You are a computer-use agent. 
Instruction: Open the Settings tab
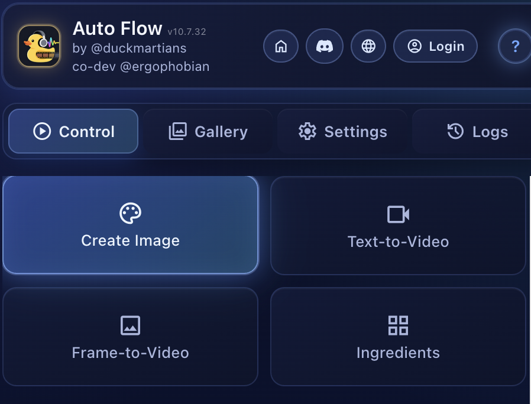(342, 131)
